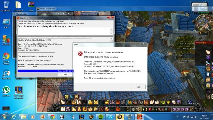The image size is (213, 120).
Task: Click the SV language indicator
Action: [x=177, y=117]
